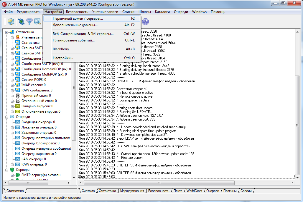Expand the Найдено вирусов node
The image size is (303, 202).
click(12, 106)
